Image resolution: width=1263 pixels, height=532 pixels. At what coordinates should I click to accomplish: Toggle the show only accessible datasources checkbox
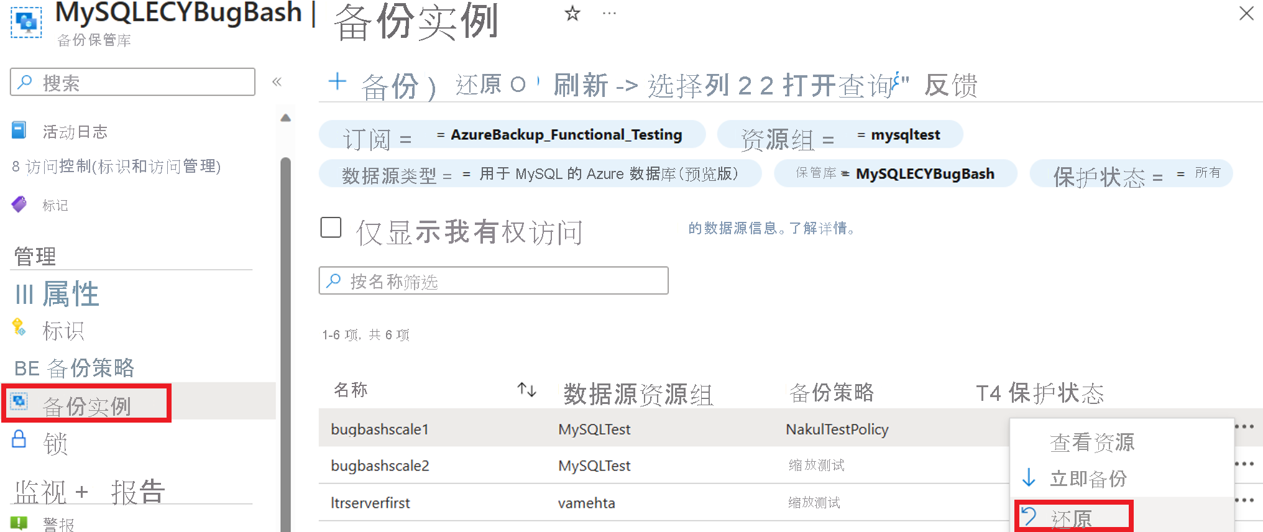pos(331,227)
